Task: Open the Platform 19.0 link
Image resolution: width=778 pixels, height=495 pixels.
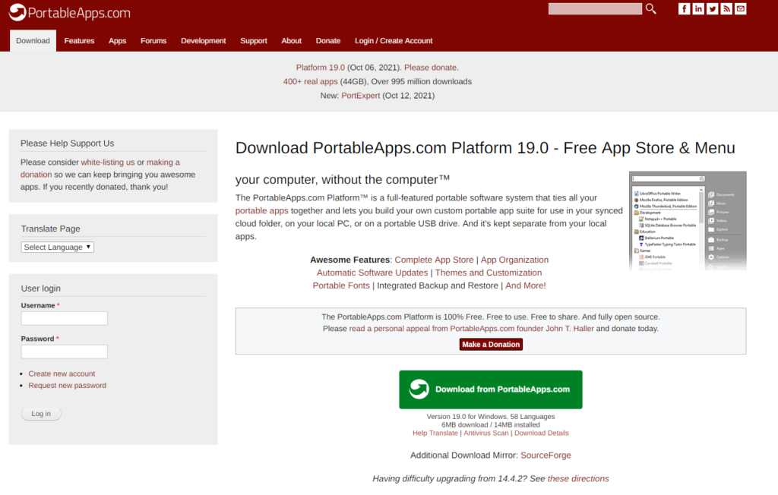Action: pos(321,68)
